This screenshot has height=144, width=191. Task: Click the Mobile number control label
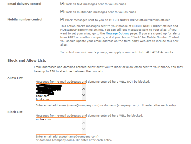pyautogui.click(x=25, y=19)
